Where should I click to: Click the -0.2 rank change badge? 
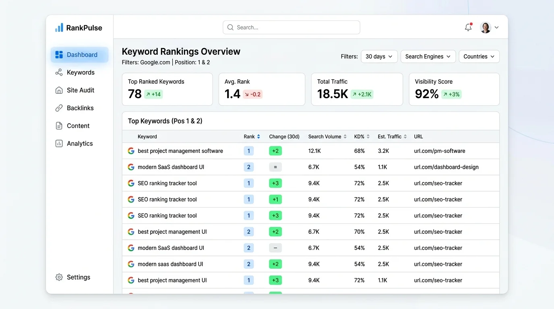[x=252, y=95]
